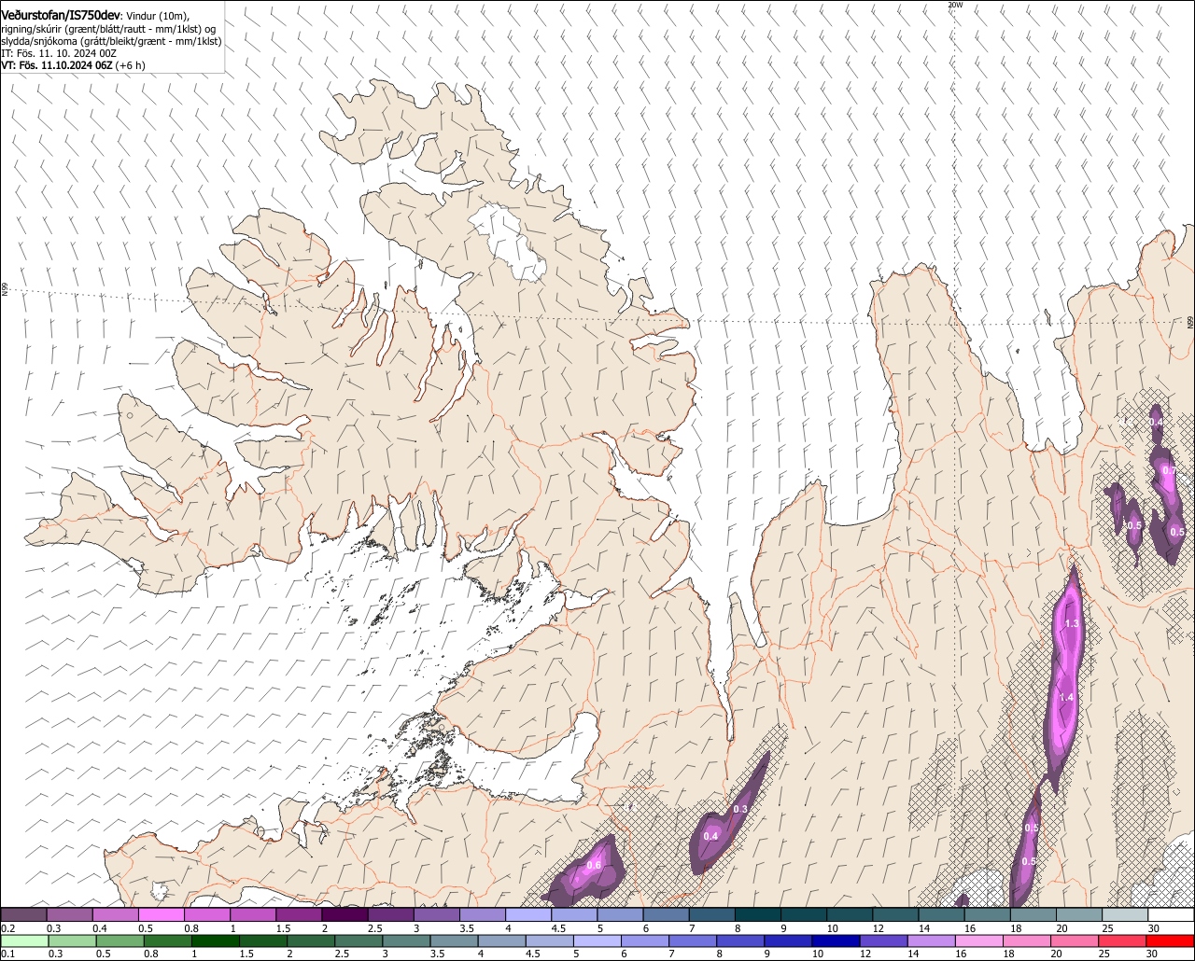Click the 0.6 snowfall value on the map
The height and width of the screenshot is (961, 1195).
(x=594, y=866)
